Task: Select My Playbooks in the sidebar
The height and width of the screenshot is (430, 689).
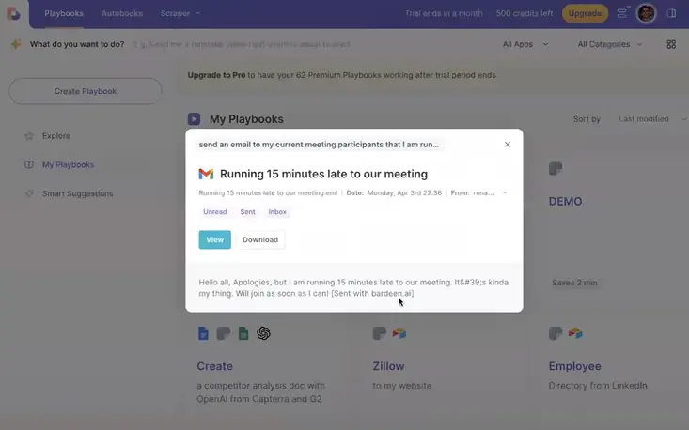Action: 68,165
